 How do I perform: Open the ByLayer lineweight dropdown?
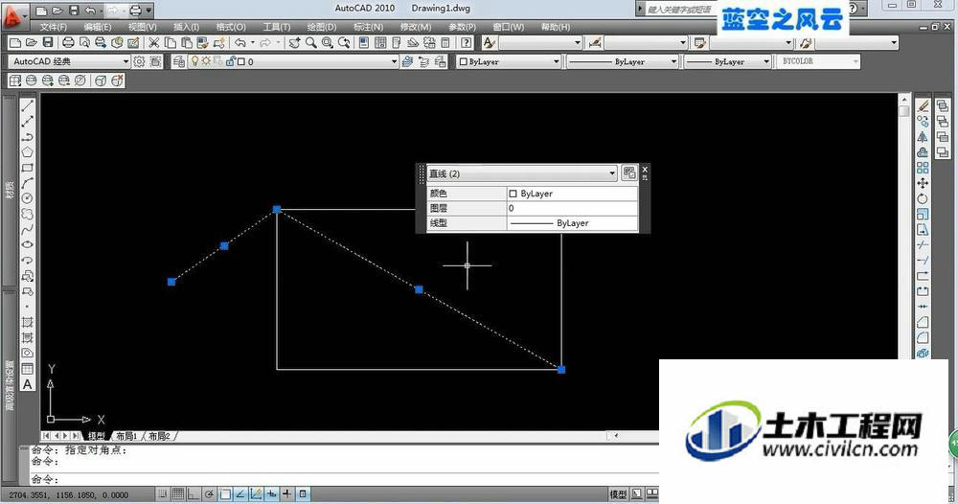727,61
